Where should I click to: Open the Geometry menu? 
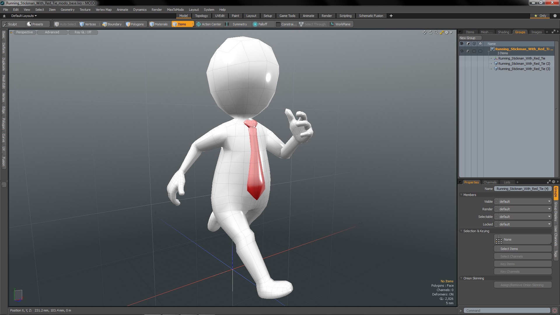coord(67,10)
